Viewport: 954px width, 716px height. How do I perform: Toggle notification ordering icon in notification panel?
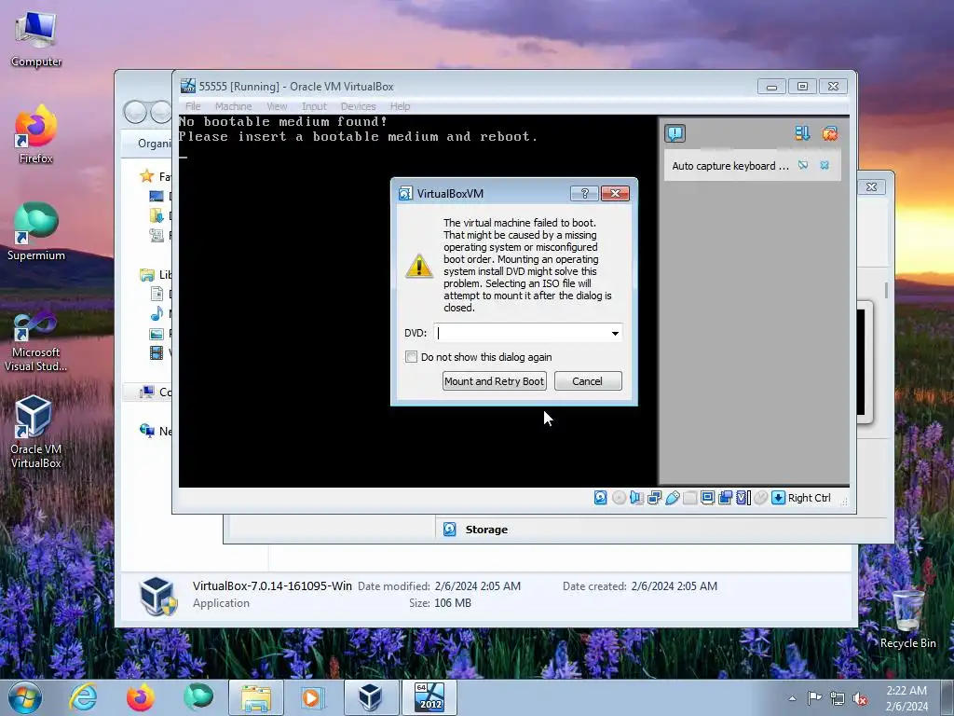(x=802, y=133)
